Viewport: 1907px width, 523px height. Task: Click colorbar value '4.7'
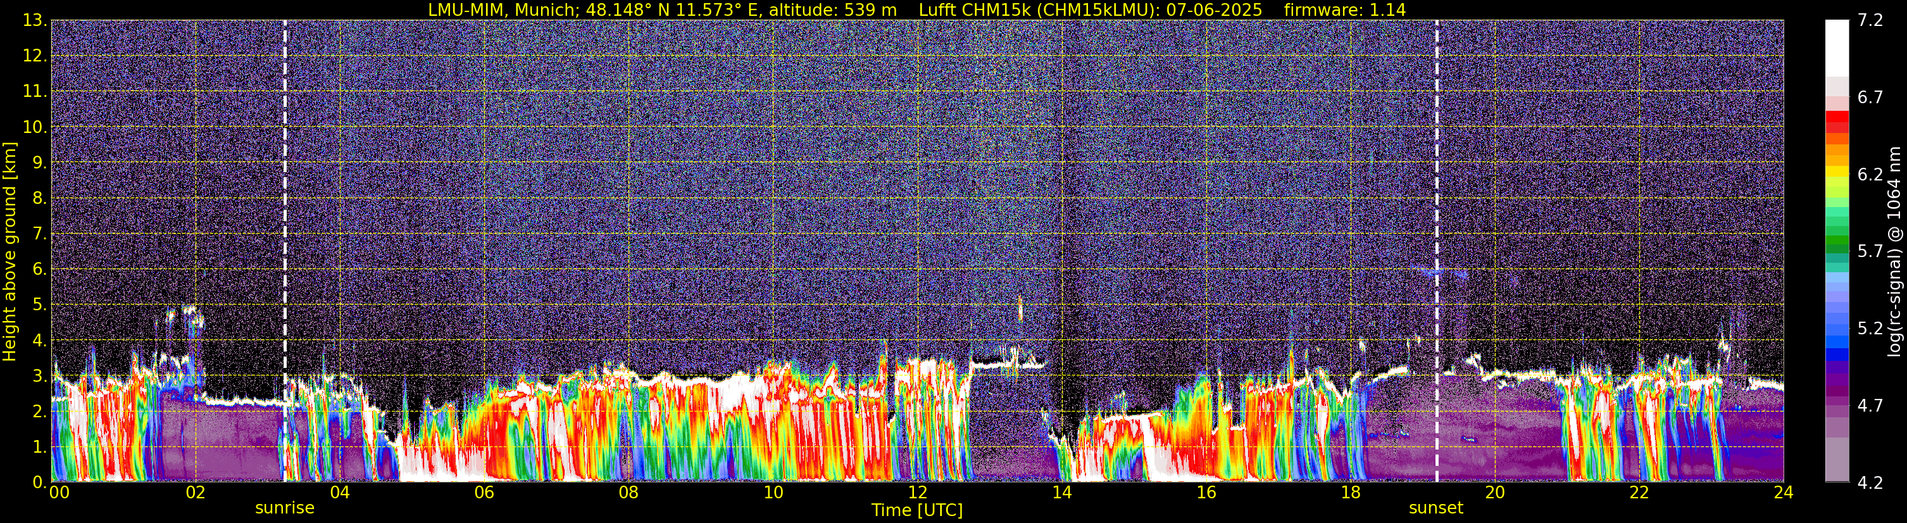tap(1870, 405)
